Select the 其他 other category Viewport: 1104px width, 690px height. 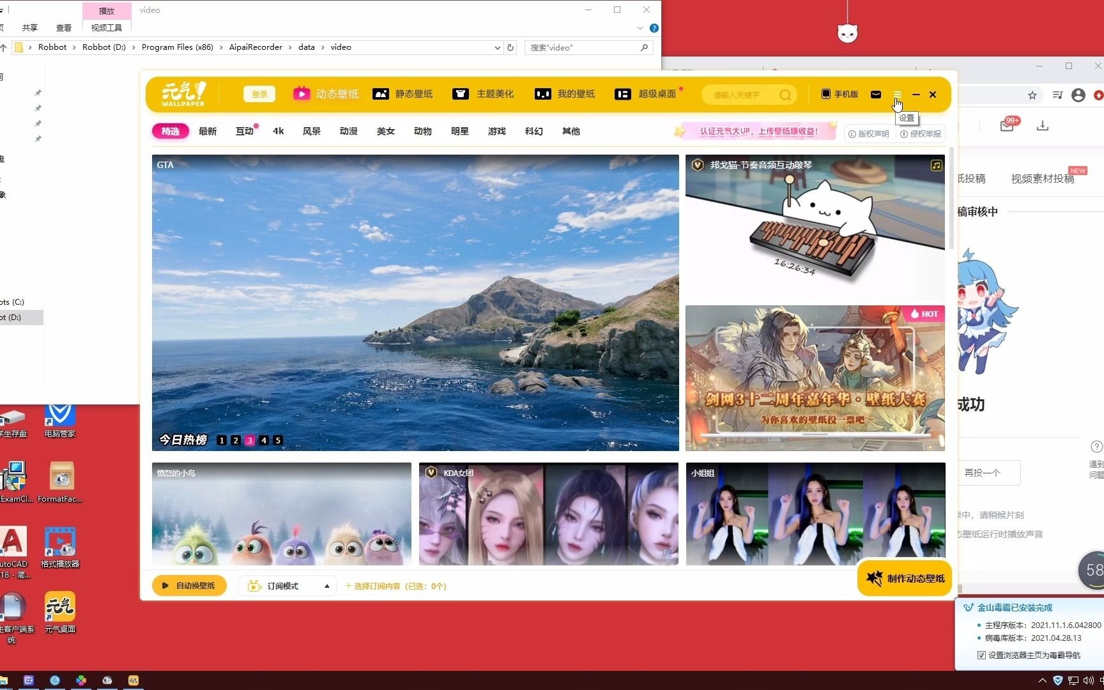[571, 131]
